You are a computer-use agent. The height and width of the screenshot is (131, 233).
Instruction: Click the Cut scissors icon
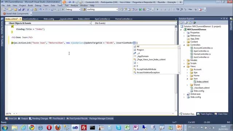click(x=28, y=9)
